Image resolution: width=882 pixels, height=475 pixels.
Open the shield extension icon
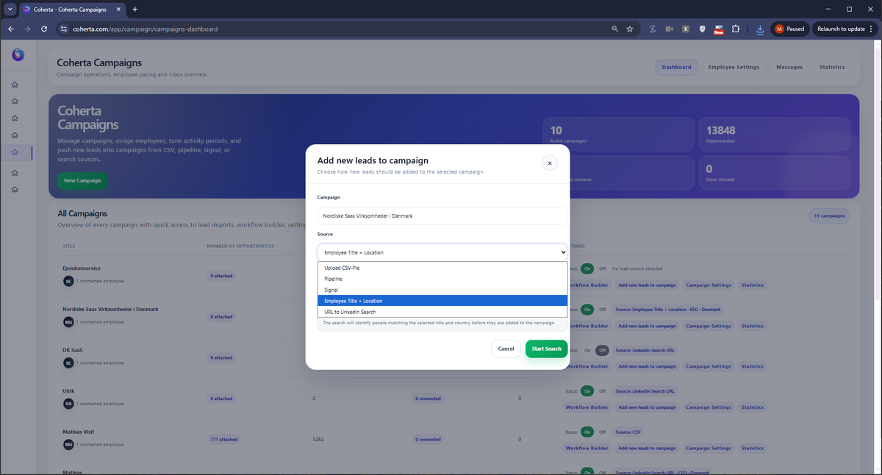(x=702, y=29)
